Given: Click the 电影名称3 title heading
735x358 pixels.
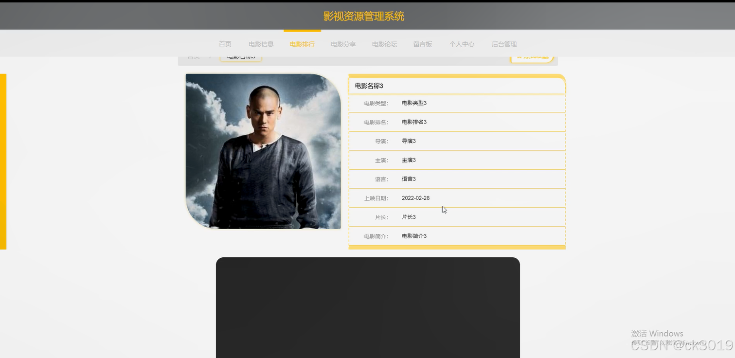Looking at the screenshot, I should [369, 86].
